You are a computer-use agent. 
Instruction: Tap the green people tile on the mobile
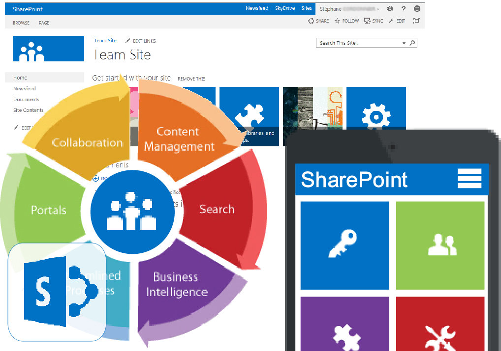click(x=440, y=245)
